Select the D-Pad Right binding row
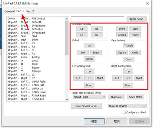Viewport: 153px width, 128px height. 36,33
